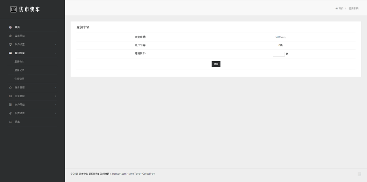Expand the 会员管理 chevron
367x182 pixels.
55,96
